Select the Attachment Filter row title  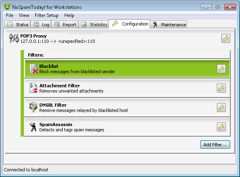[x=59, y=86]
